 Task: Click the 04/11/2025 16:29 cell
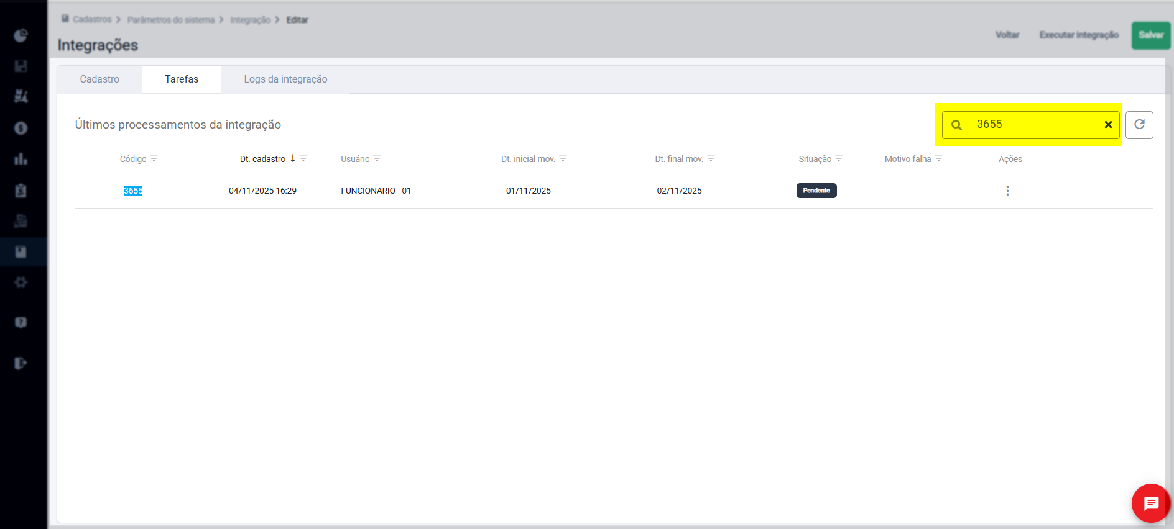262,191
